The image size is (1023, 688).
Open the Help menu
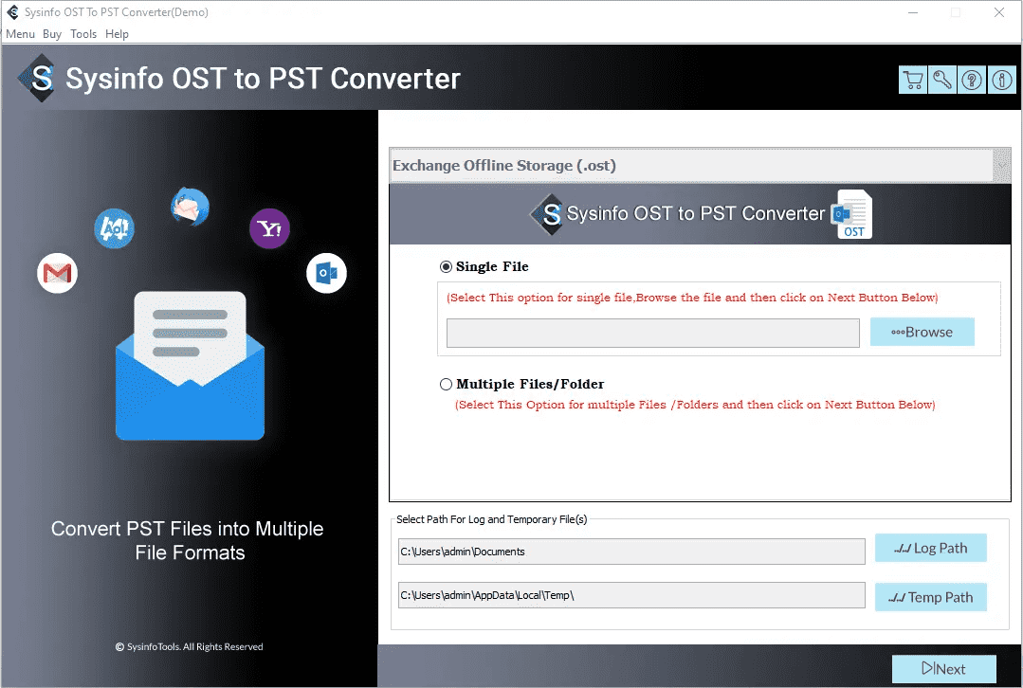pyautogui.click(x=117, y=34)
